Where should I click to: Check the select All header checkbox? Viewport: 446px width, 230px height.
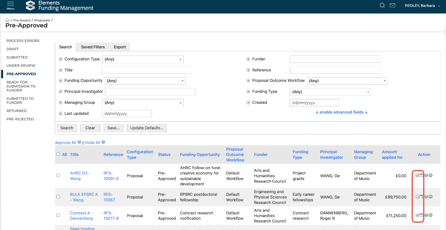pos(58,154)
